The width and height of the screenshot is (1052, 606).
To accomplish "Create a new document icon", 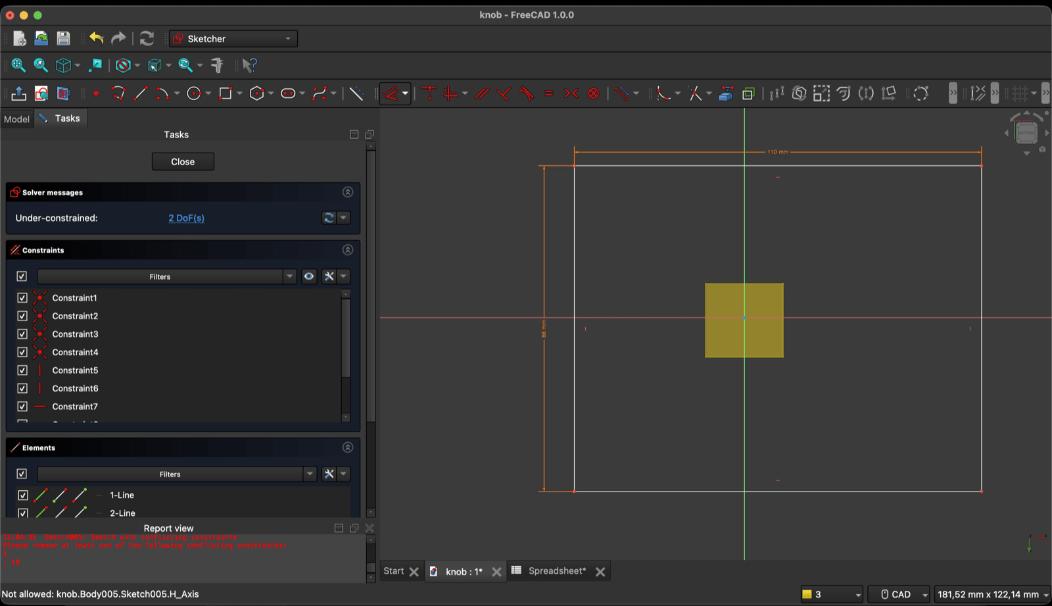I will 20,39.
